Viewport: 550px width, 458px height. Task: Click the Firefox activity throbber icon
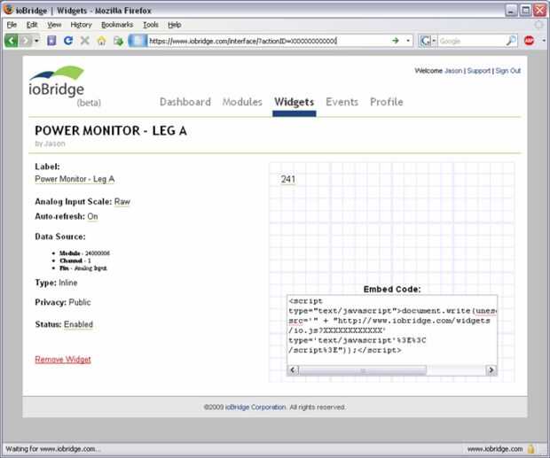(538, 25)
